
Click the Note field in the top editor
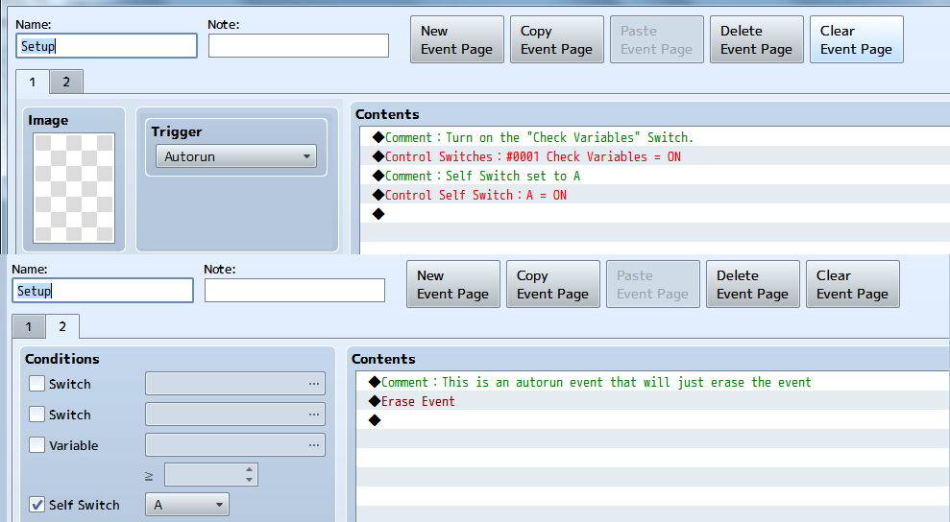[x=298, y=45]
